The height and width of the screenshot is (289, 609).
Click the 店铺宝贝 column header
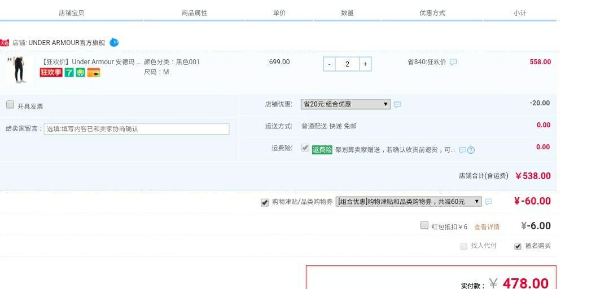(x=72, y=13)
